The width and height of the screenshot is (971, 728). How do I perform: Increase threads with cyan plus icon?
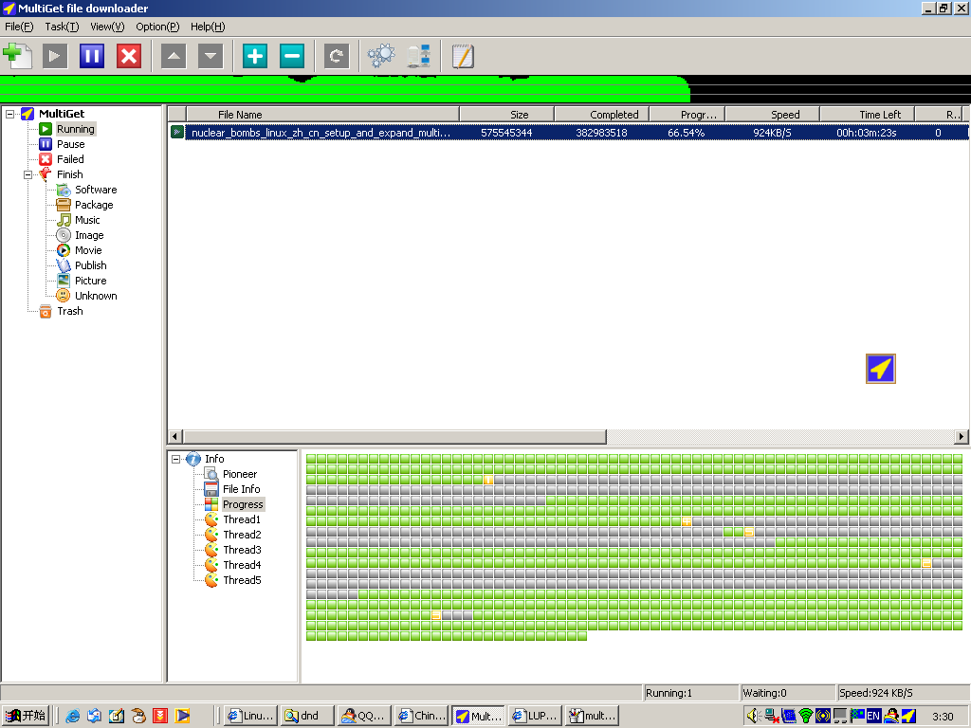click(x=255, y=56)
